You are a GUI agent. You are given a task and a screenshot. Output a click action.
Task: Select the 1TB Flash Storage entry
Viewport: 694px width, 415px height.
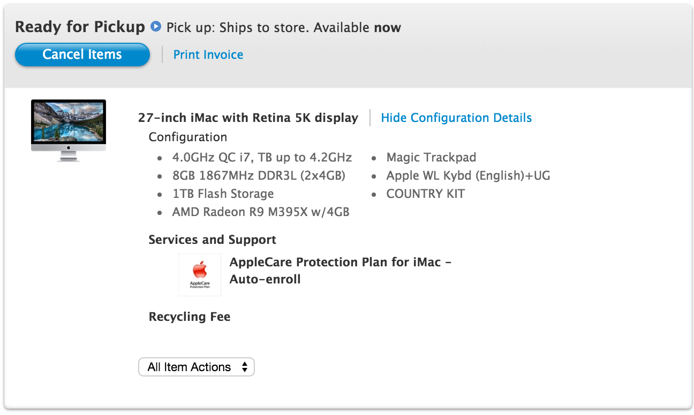click(223, 194)
